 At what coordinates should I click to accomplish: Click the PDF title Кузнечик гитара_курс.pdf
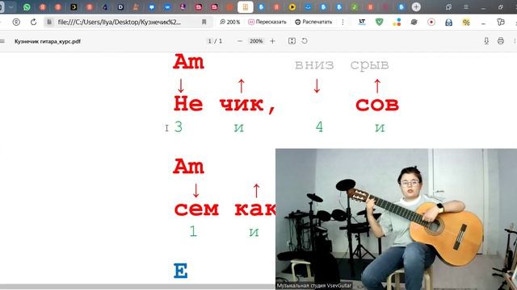coord(48,41)
